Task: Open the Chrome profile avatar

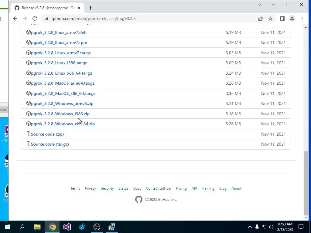Action: click(x=292, y=19)
